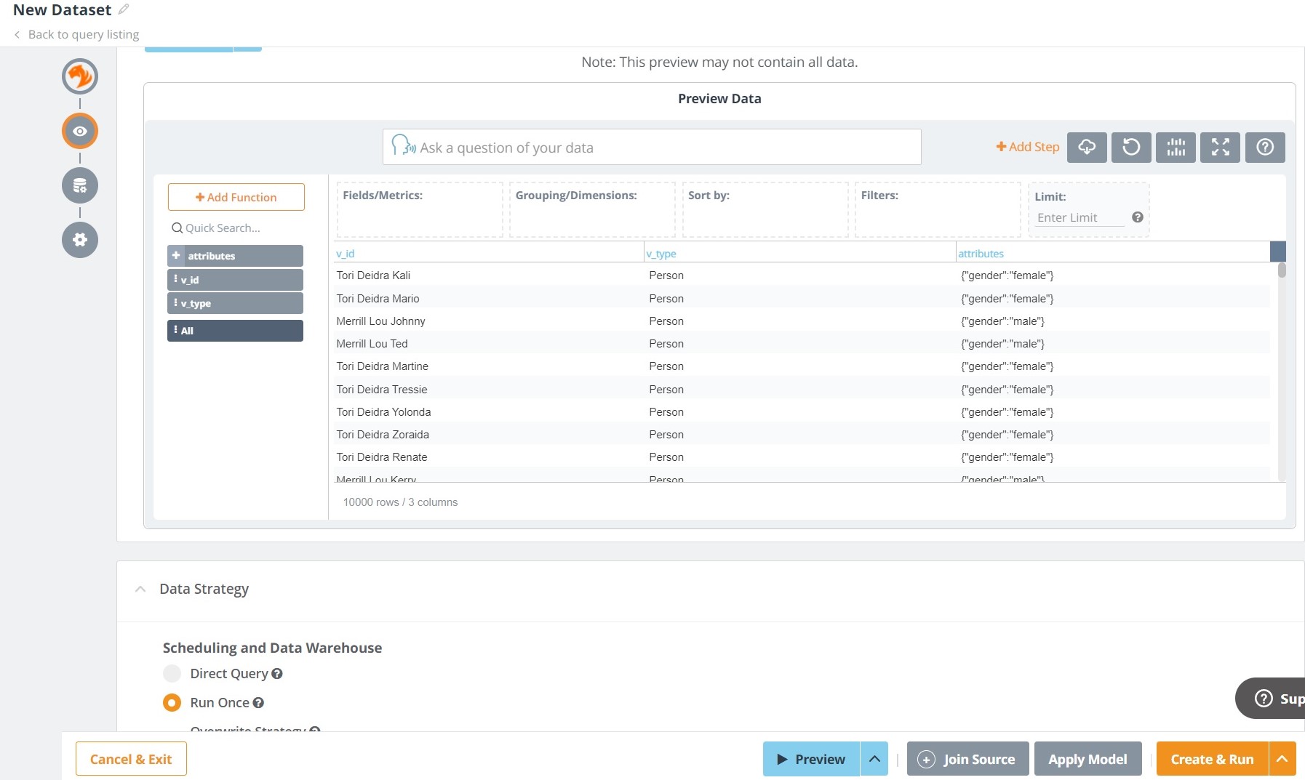1305x780 pixels.
Task: Click the Enter Limit input field
Action: [1079, 217]
